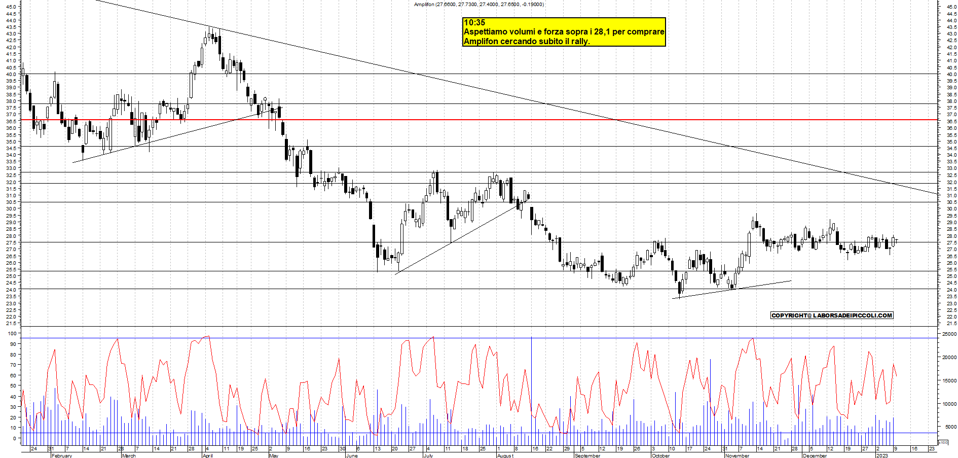Screen dimensions: 958x458
Task: Select the 2023 year label on the time axis
Action: click(882, 455)
